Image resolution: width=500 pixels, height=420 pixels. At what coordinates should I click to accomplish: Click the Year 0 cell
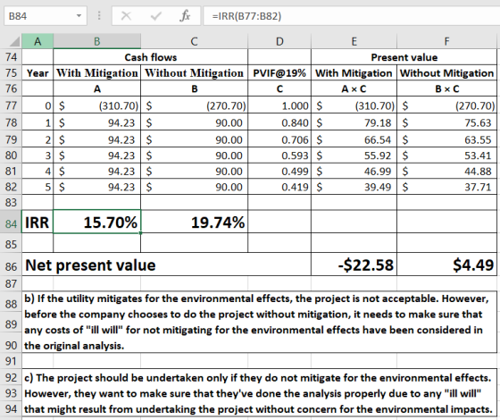(37, 105)
